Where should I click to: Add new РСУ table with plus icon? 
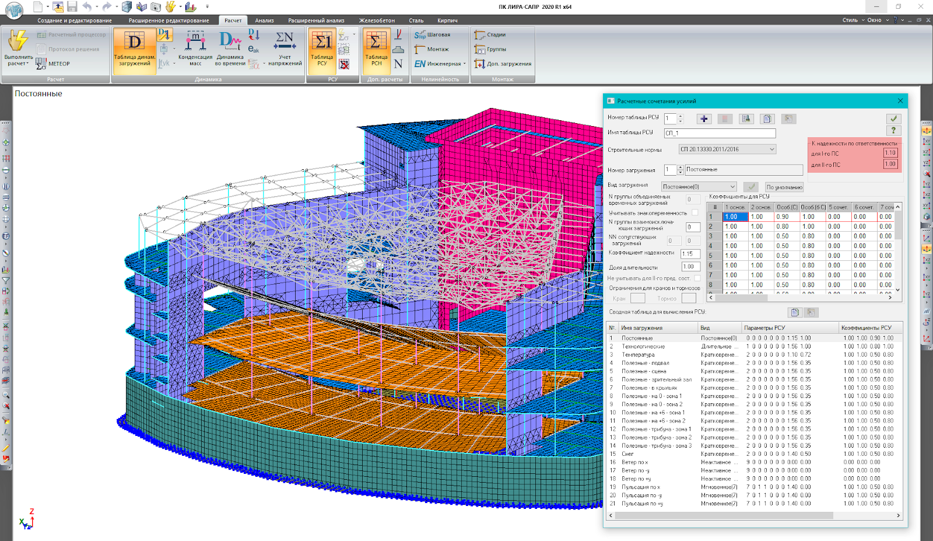coord(704,118)
